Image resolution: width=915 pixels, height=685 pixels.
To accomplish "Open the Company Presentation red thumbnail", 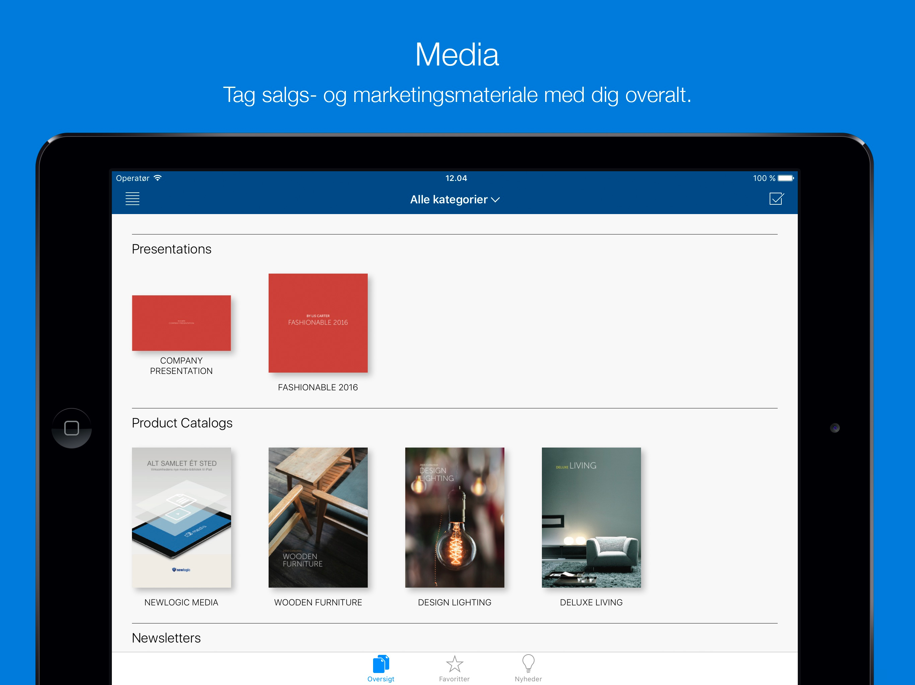I will 181,323.
